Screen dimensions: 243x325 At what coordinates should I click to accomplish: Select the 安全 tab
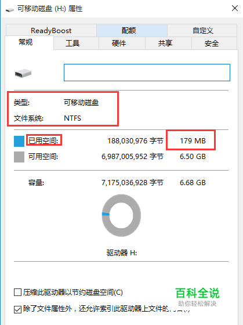(214, 44)
